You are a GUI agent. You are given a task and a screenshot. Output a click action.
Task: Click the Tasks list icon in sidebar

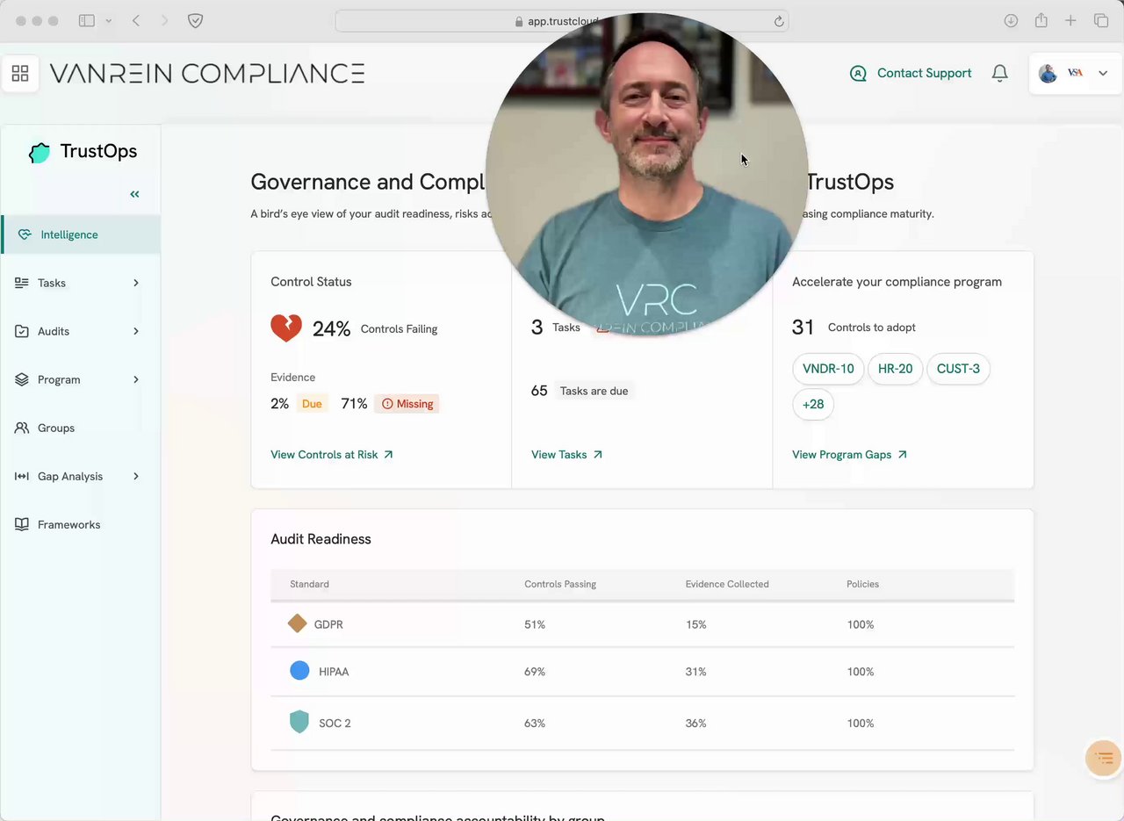22,283
